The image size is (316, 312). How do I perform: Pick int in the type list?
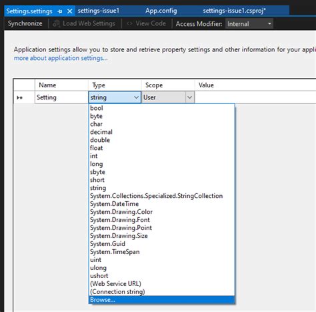tap(161, 156)
